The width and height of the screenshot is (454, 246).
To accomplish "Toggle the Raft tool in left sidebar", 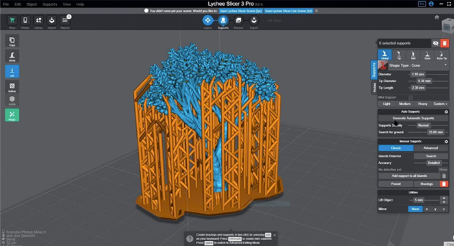I will tap(12, 71).
